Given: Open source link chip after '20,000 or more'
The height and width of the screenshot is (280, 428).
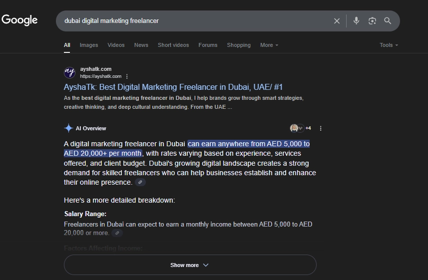Looking at the screenshot, I should coord(117,233).
